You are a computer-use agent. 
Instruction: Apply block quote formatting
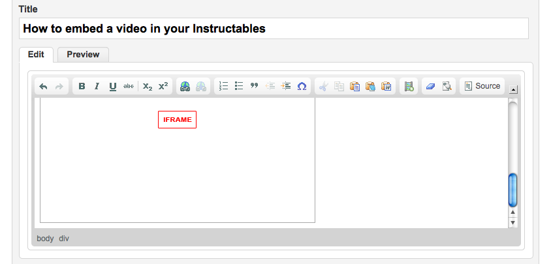click(254, 85)
